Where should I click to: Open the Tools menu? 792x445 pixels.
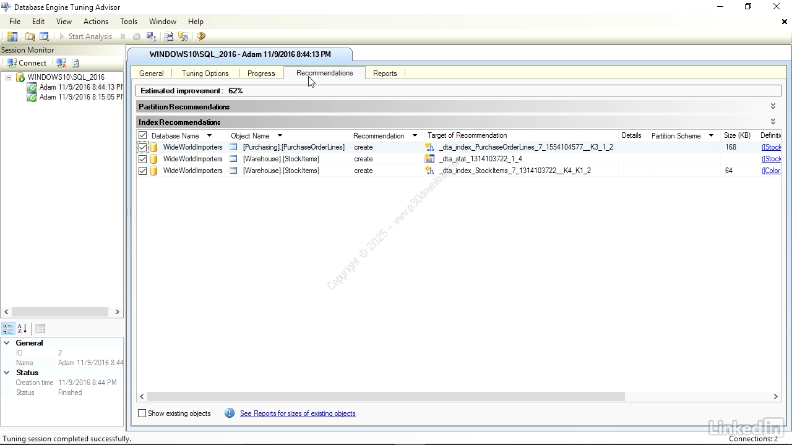click(129, 22)
